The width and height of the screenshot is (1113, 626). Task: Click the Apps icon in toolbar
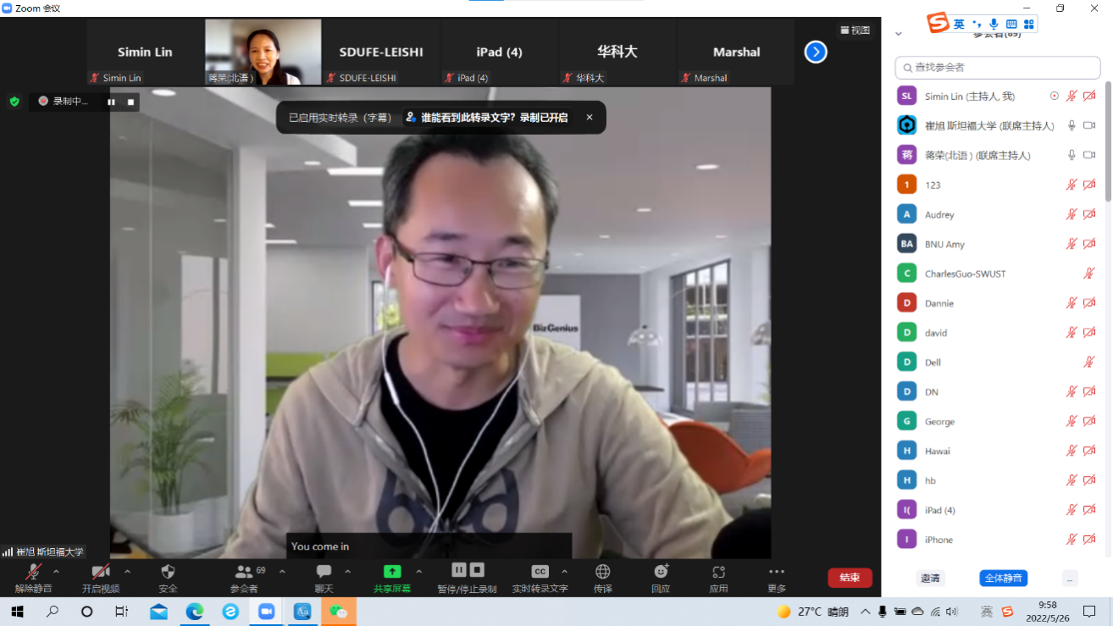[x=718, y=572]
